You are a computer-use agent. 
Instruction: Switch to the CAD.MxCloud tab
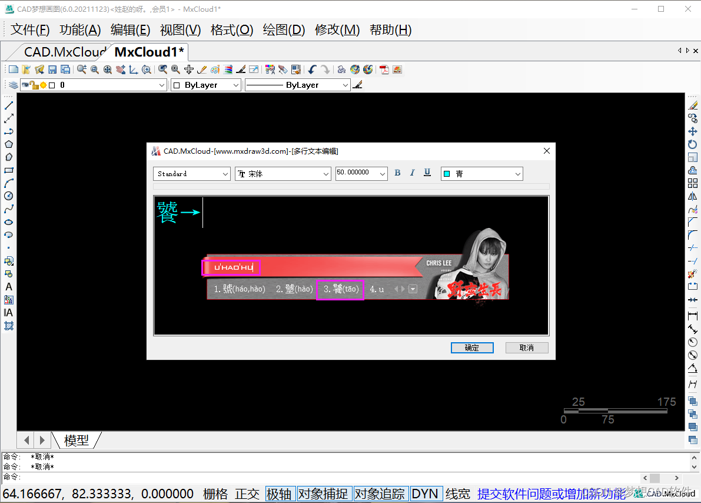point(64,52)
